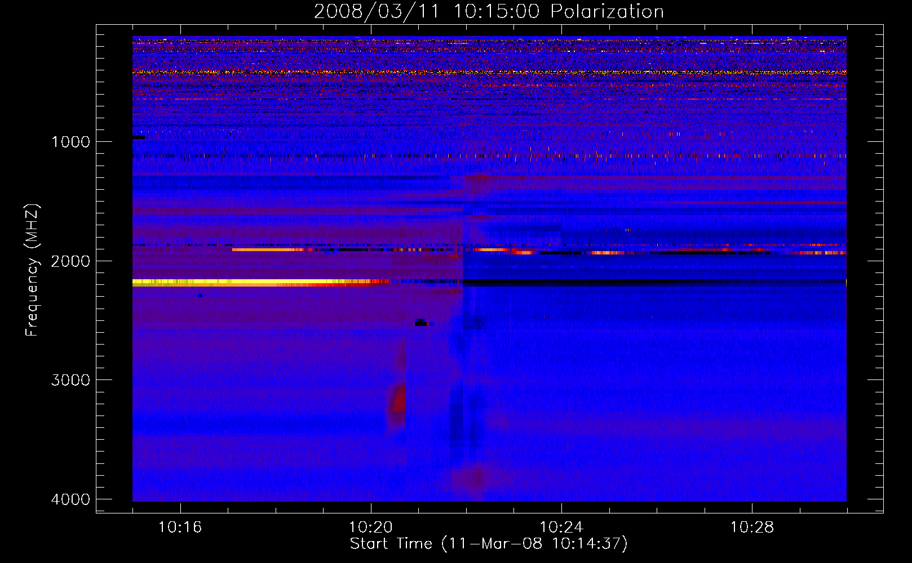
Task: Click the plot title '2008/03/11 10:15:00 Polarization'
Action: pos(489,12)
